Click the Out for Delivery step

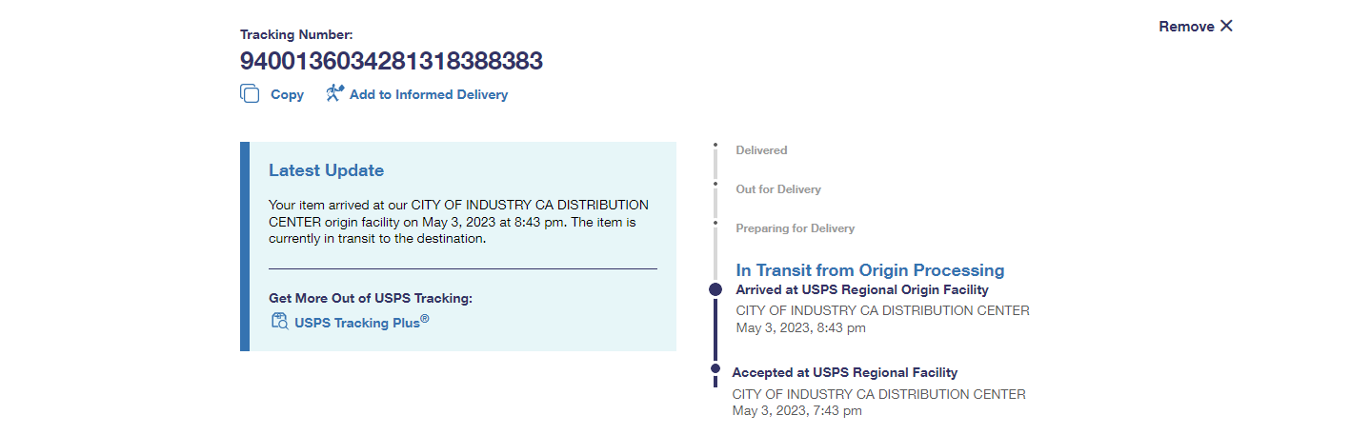pyautogui.click(x=777, y=189)
